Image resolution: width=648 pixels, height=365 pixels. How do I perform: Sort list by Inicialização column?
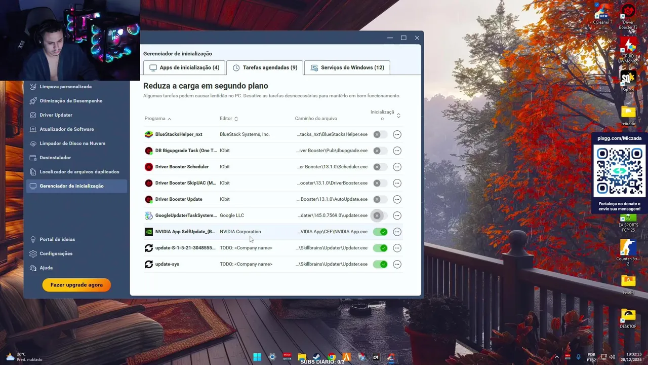[385, 115]
